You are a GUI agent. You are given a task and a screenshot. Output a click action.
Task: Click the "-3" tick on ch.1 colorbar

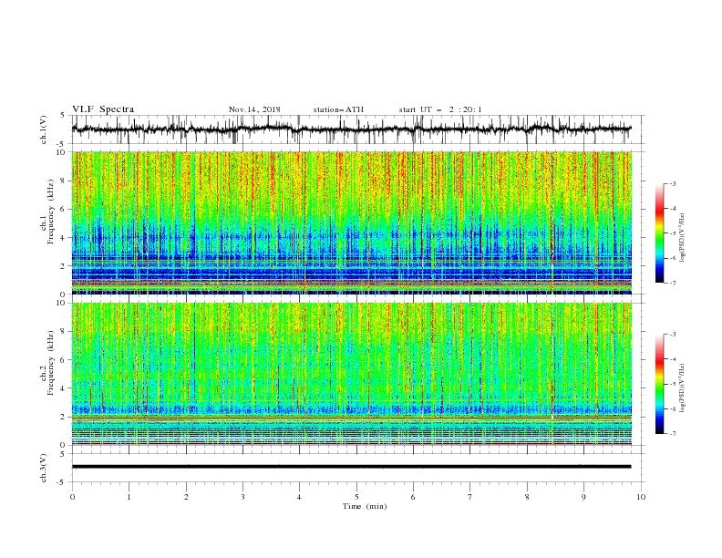pos(672,183)
